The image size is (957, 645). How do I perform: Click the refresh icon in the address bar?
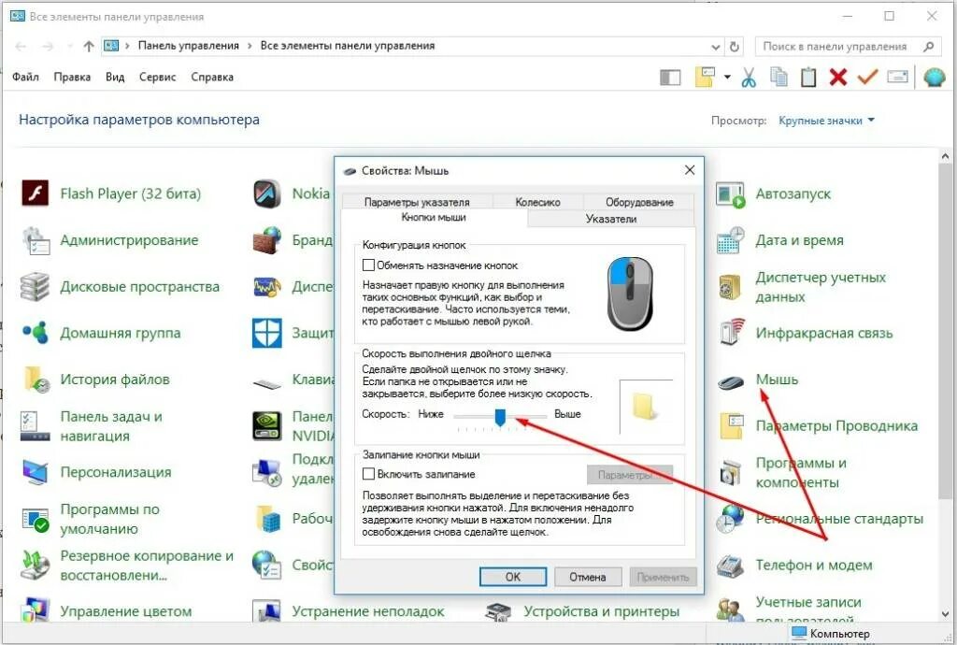735,47
